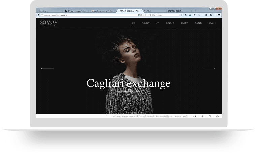Click the WeChat icon in the footer
The image size is (256, 153).
coord(217,116)
